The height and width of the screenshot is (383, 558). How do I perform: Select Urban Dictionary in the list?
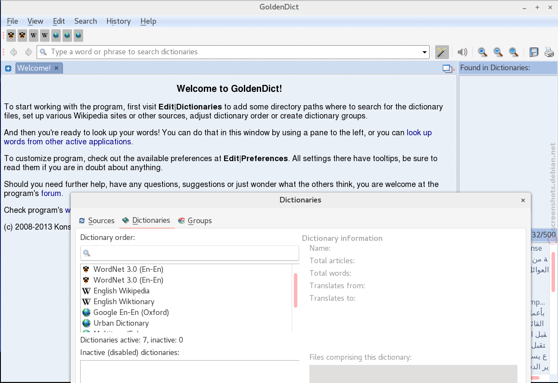pos(186,323)
